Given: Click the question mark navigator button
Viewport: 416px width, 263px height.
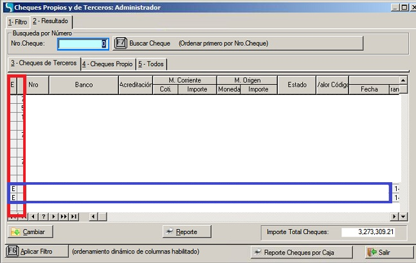Looking at the screenshot, I should click(44, 216).
